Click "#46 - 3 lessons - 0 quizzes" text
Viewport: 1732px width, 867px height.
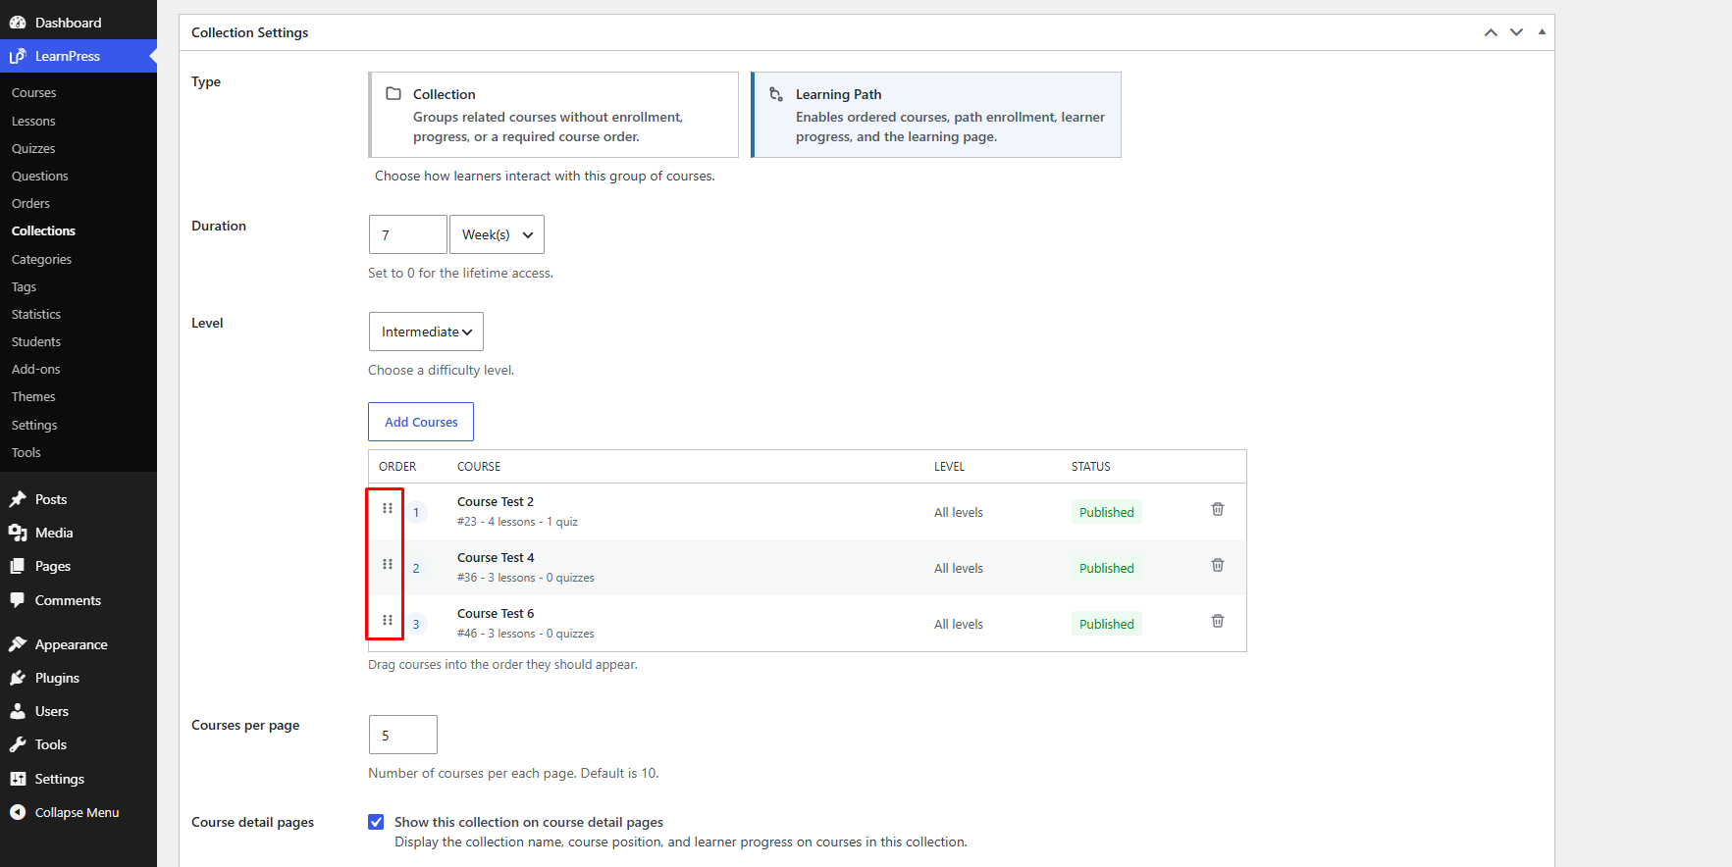pos(526,634)
